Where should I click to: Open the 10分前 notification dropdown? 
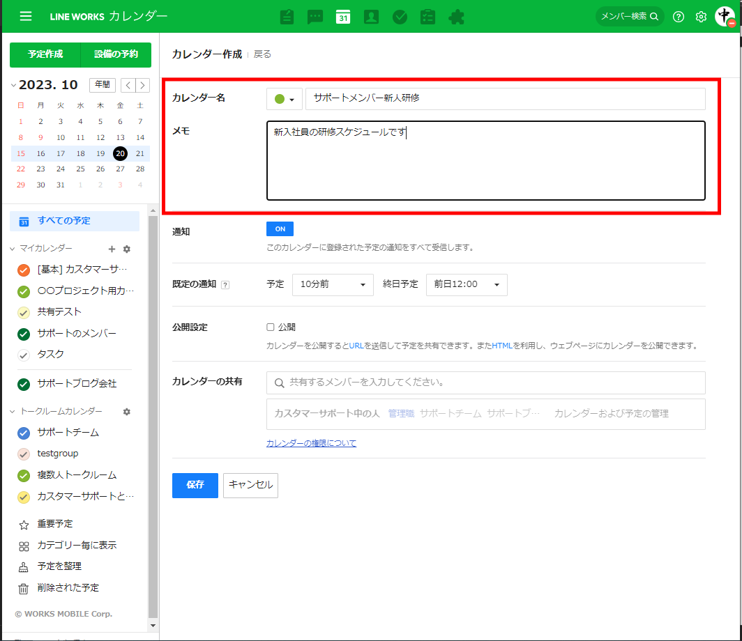point(333,284)
